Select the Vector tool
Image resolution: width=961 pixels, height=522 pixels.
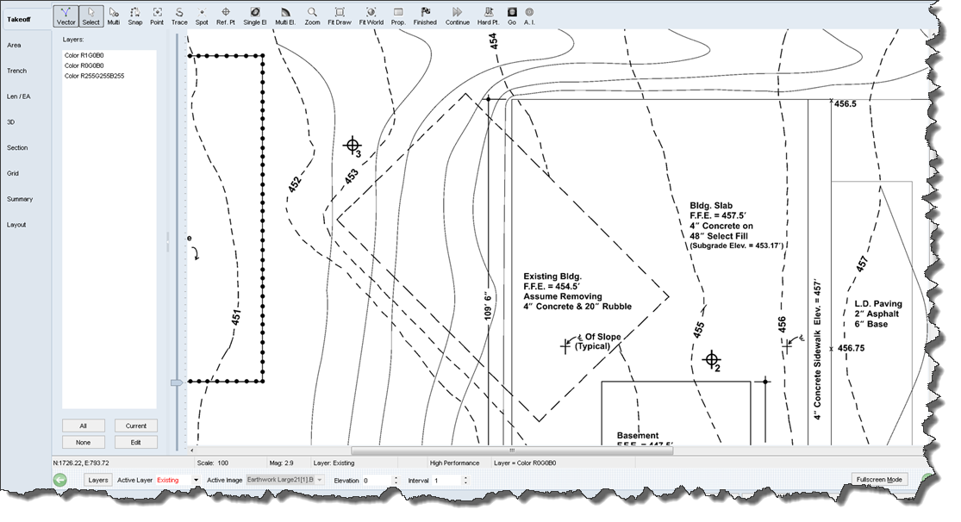(x=66, y=16)
